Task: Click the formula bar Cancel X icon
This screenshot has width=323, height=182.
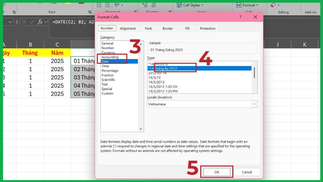Action: (x=24, y=22)
